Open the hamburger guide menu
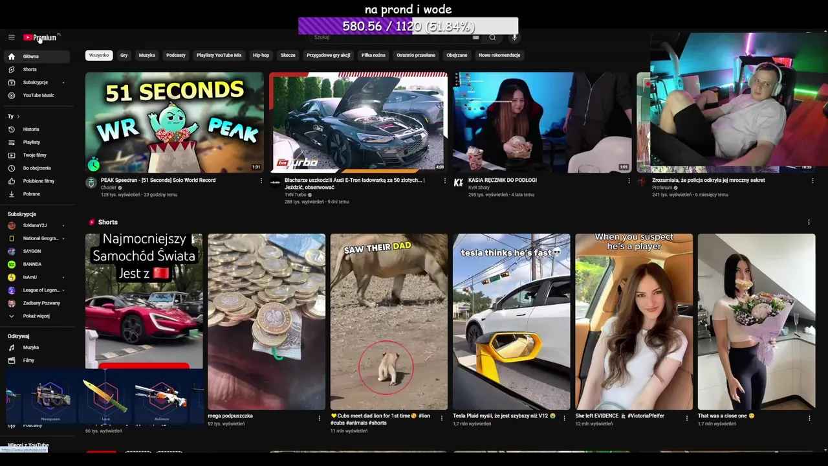 pos(11,38)
